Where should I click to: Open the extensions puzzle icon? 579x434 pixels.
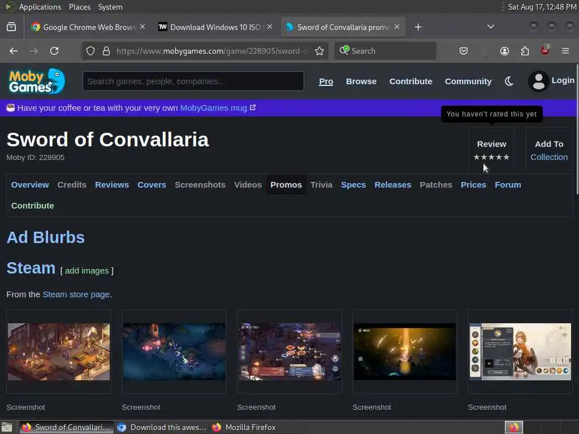pos(525,51)
